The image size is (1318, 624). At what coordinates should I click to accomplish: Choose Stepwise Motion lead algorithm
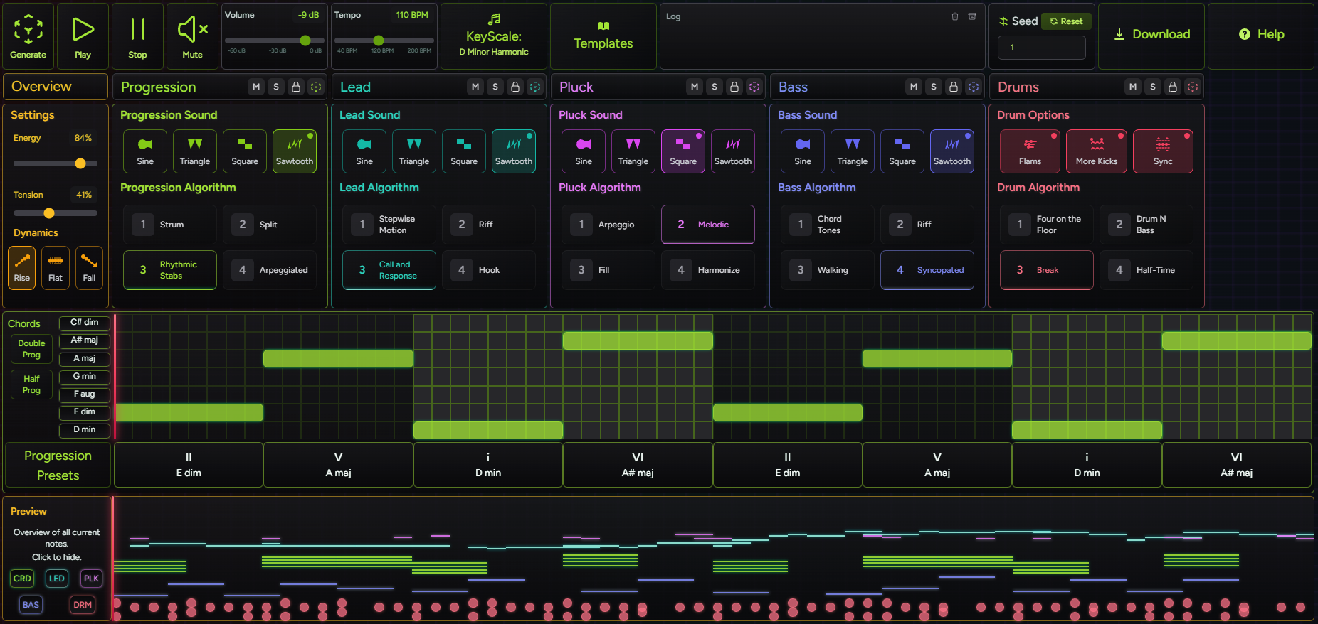[x=389, y=225]
